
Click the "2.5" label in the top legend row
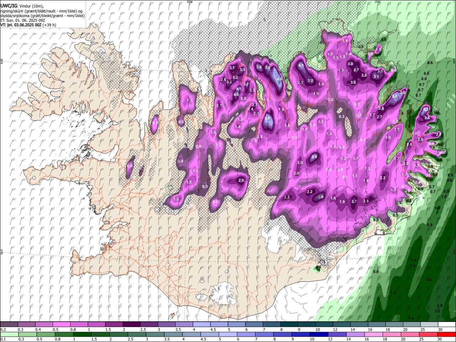(x=143, y=330)
